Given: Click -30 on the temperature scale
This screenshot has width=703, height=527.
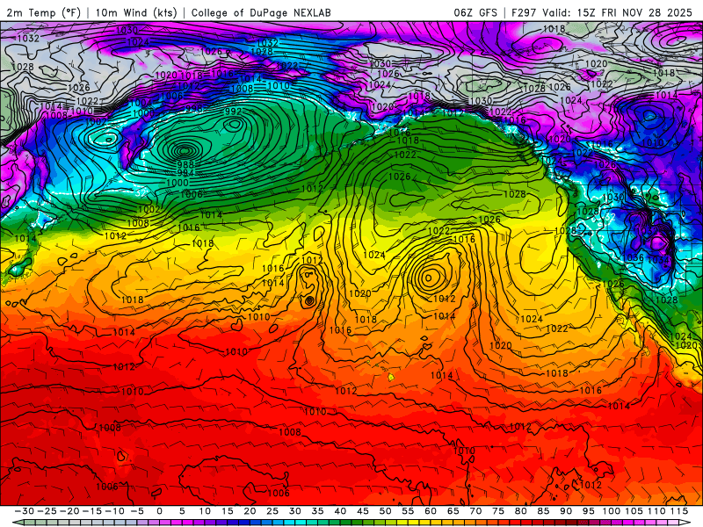Looking at the screenshot, I should point(25,511).
